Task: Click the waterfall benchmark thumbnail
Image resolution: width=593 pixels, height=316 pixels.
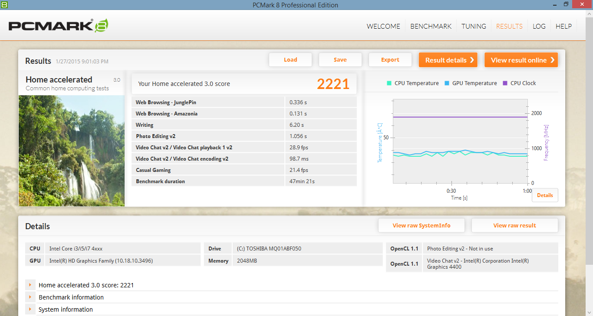Action: click(72, 151)
